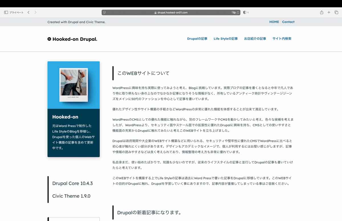The height and width of the screenshot is (221, 342).
Task: Click the profile card description starting 元はWord Press
Action: [x=74, y=137]
